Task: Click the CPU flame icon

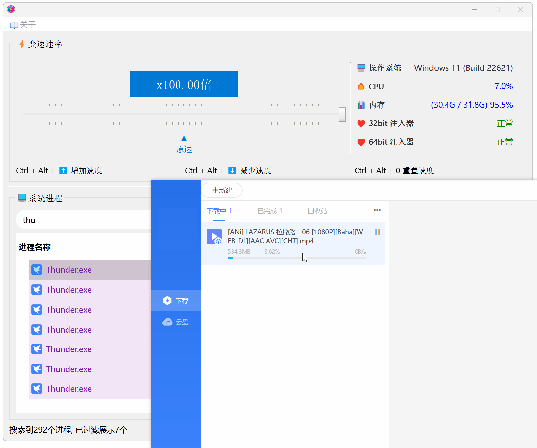Action: (361, 87)
